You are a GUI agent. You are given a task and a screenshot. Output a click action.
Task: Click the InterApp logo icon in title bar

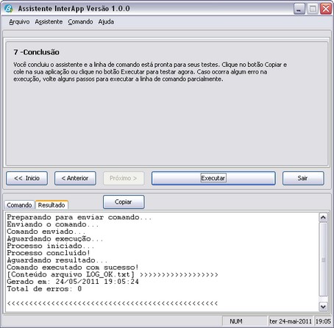point(8,9)
